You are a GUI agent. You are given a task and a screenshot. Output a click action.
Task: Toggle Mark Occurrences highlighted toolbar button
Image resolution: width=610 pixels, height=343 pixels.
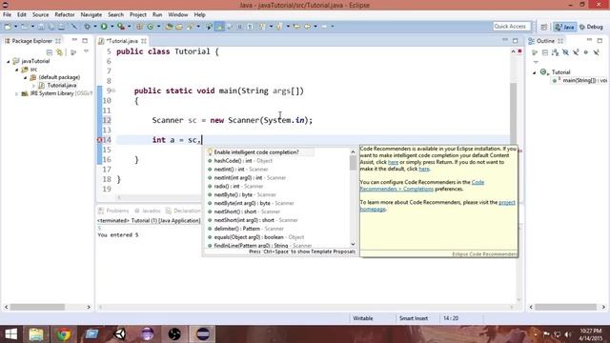pyautogui.click(x=219, y=27)
